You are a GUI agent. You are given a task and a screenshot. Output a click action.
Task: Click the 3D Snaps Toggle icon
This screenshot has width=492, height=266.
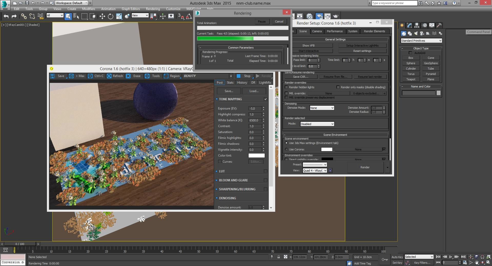[181, 16]
